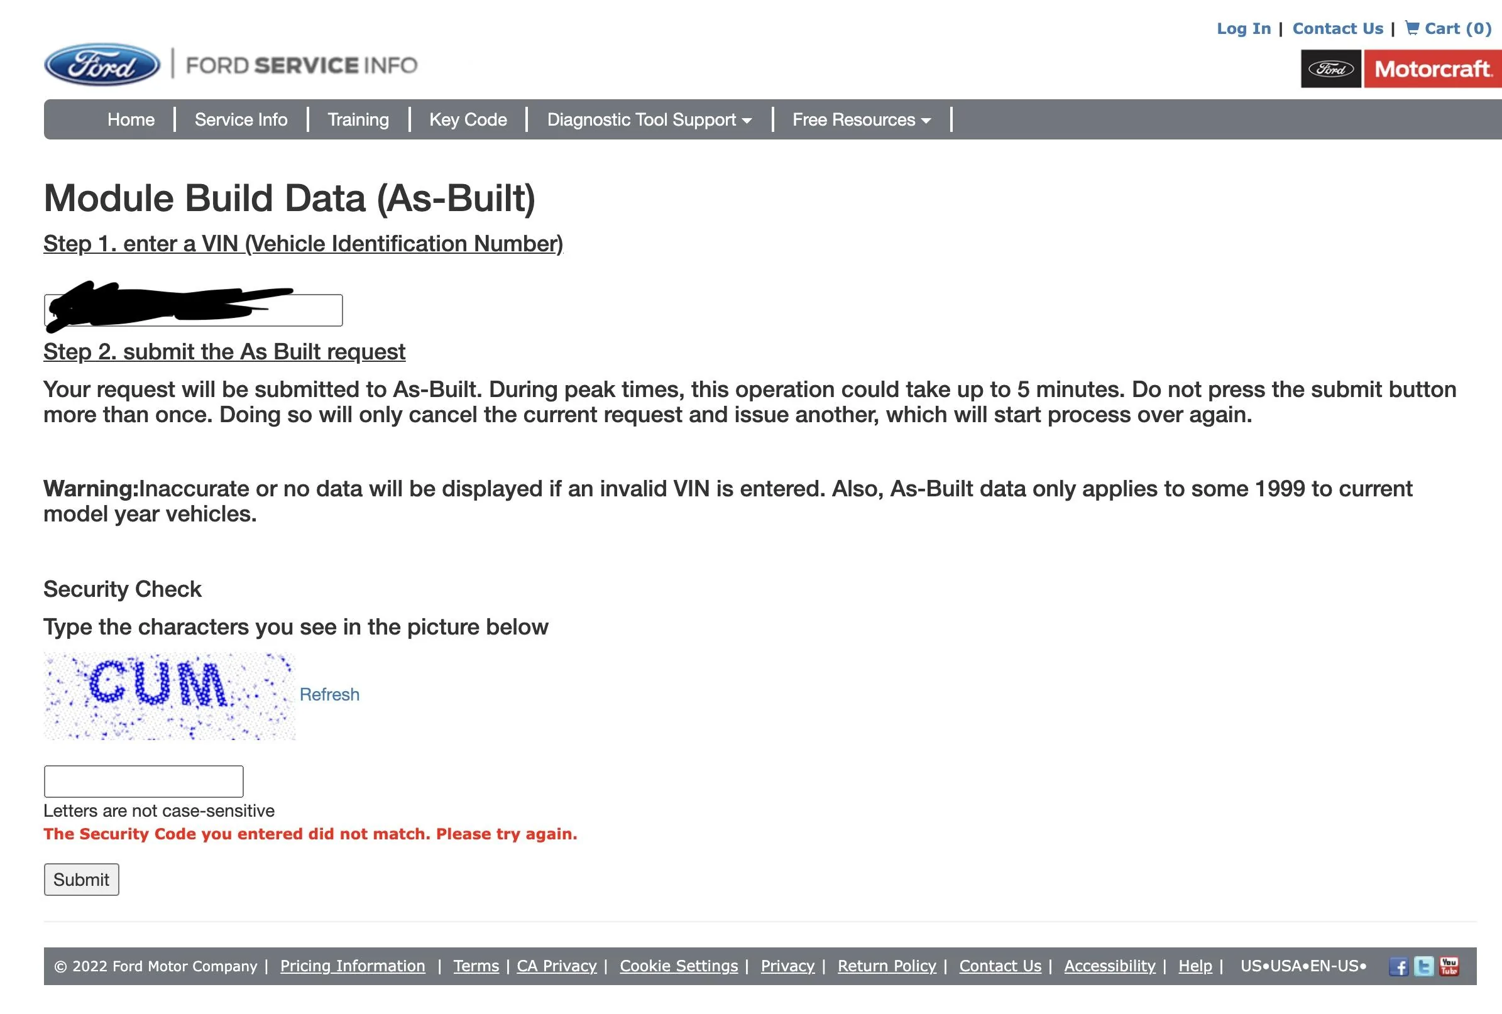Open Cookie Settings in the footer
The image size is (1502, 1014).
(x=679, y=966)
